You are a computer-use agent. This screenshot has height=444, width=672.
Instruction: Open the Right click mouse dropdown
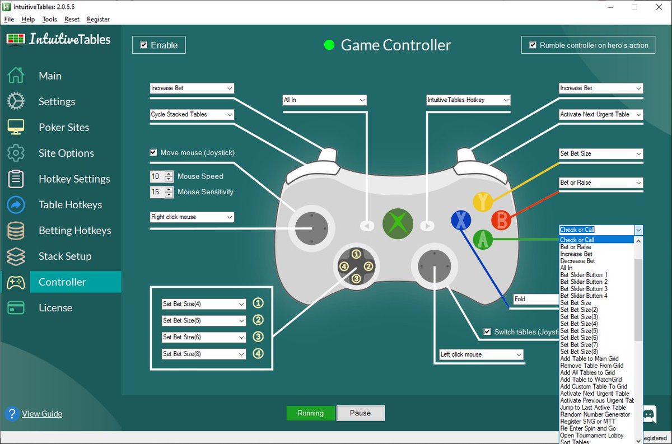pyautogui.click(x=192, y=217)
